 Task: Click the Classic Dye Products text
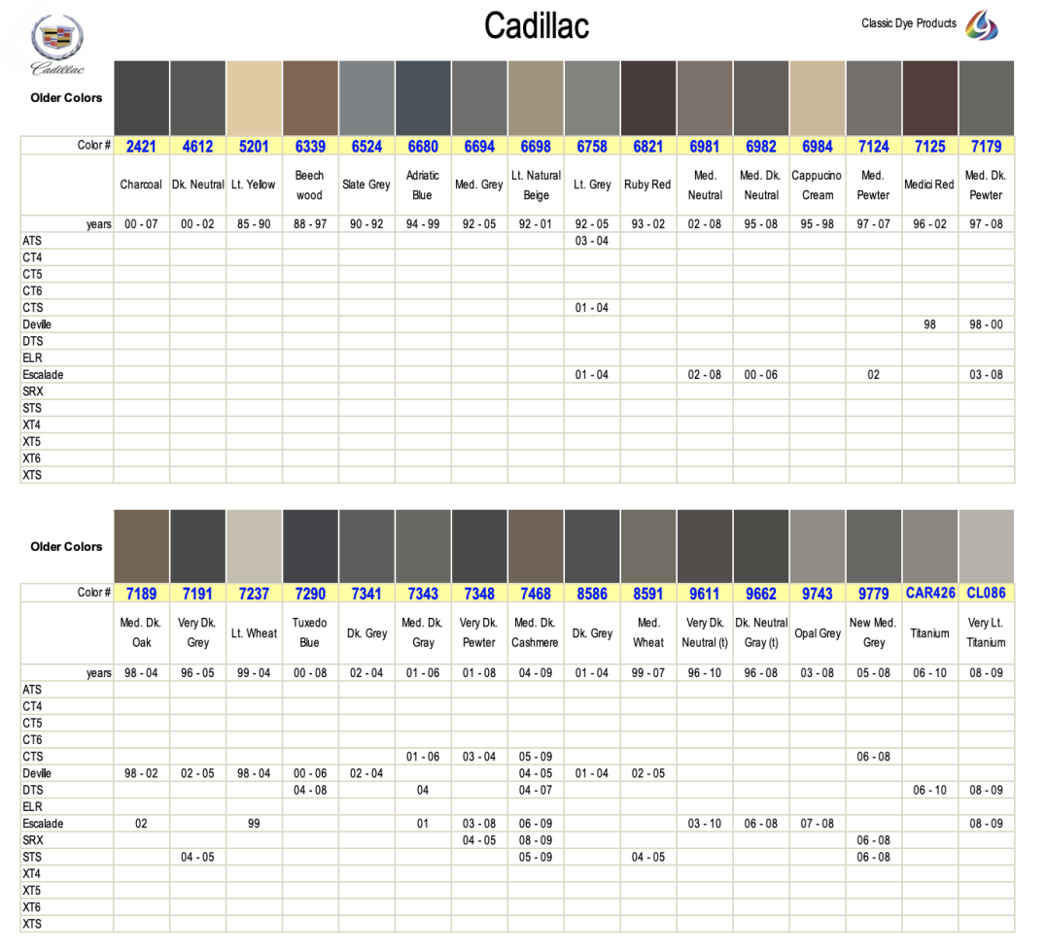click(908, 23)
